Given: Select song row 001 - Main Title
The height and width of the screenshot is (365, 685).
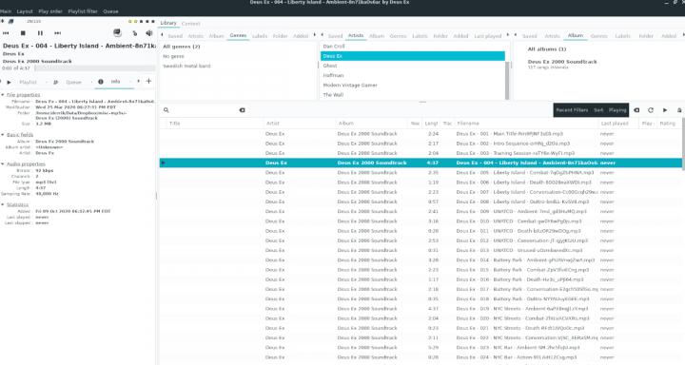Looking at the screenshot, I should click(x=420, y=134).
